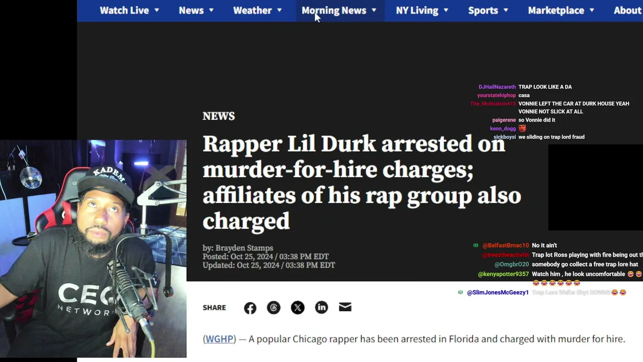Screen dimensions: 643x362
Task: Click chat message 'TRAP LOOK LIKE A DA'
Action: (x=545, y=87)
